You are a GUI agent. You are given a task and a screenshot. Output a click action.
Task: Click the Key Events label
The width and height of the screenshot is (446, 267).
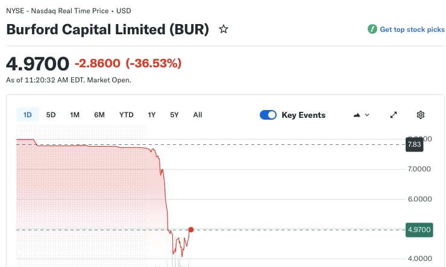[x=303, y=115]
